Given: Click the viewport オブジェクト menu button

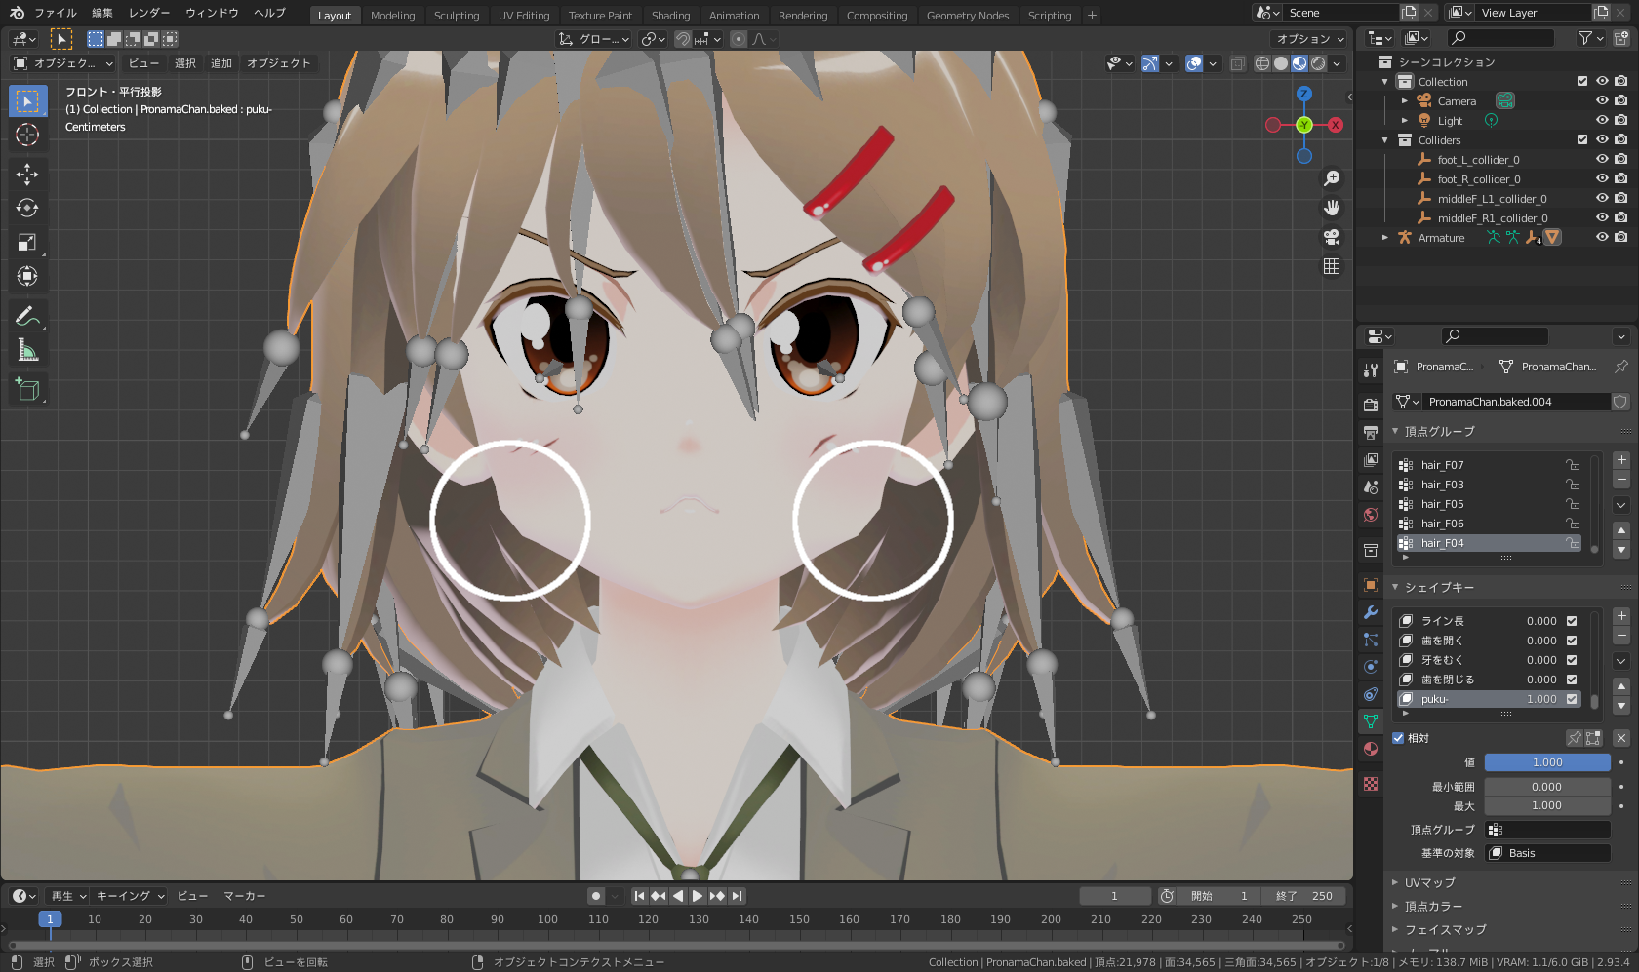Looking at the screenshot, I should pos(279,63).
